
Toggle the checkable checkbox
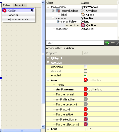(85, 67)
